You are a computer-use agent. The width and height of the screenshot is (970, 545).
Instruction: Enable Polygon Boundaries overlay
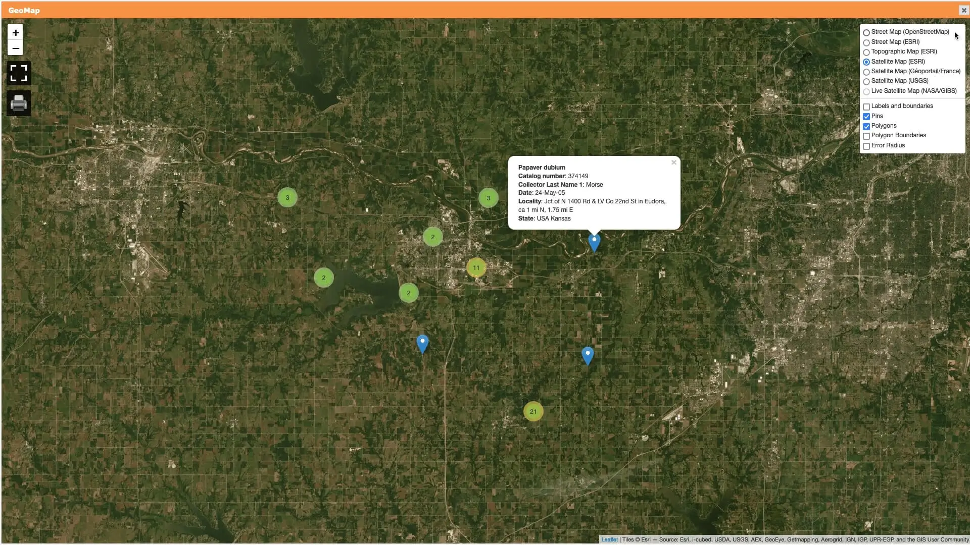[x=866, y=136]
